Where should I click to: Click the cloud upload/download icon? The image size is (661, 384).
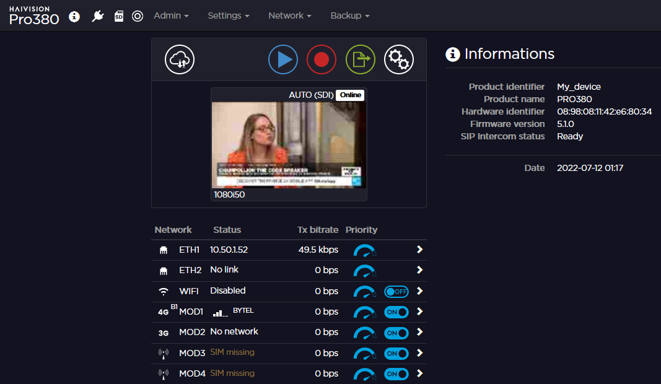[180, 59]
